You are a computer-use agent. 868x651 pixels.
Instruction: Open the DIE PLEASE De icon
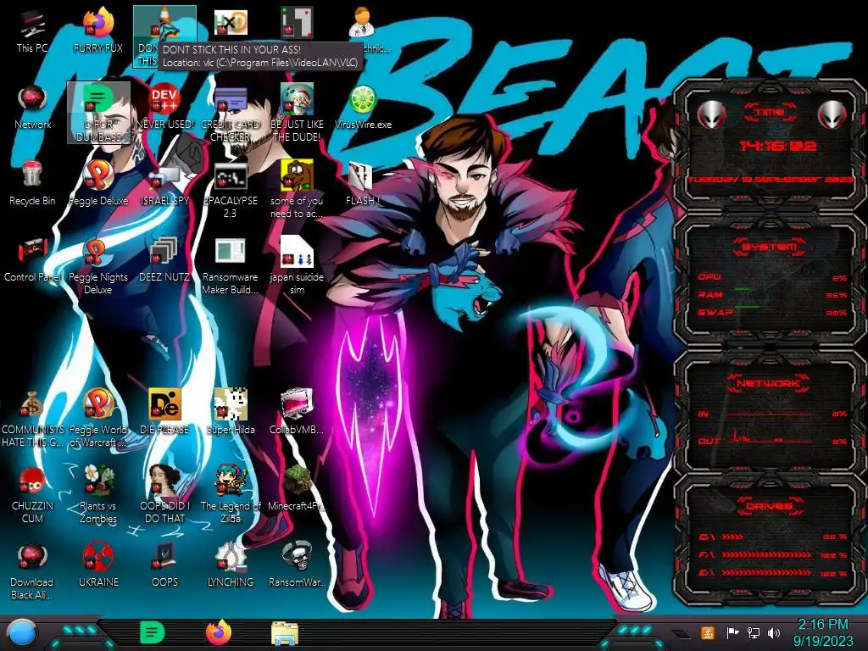(164, 413)
